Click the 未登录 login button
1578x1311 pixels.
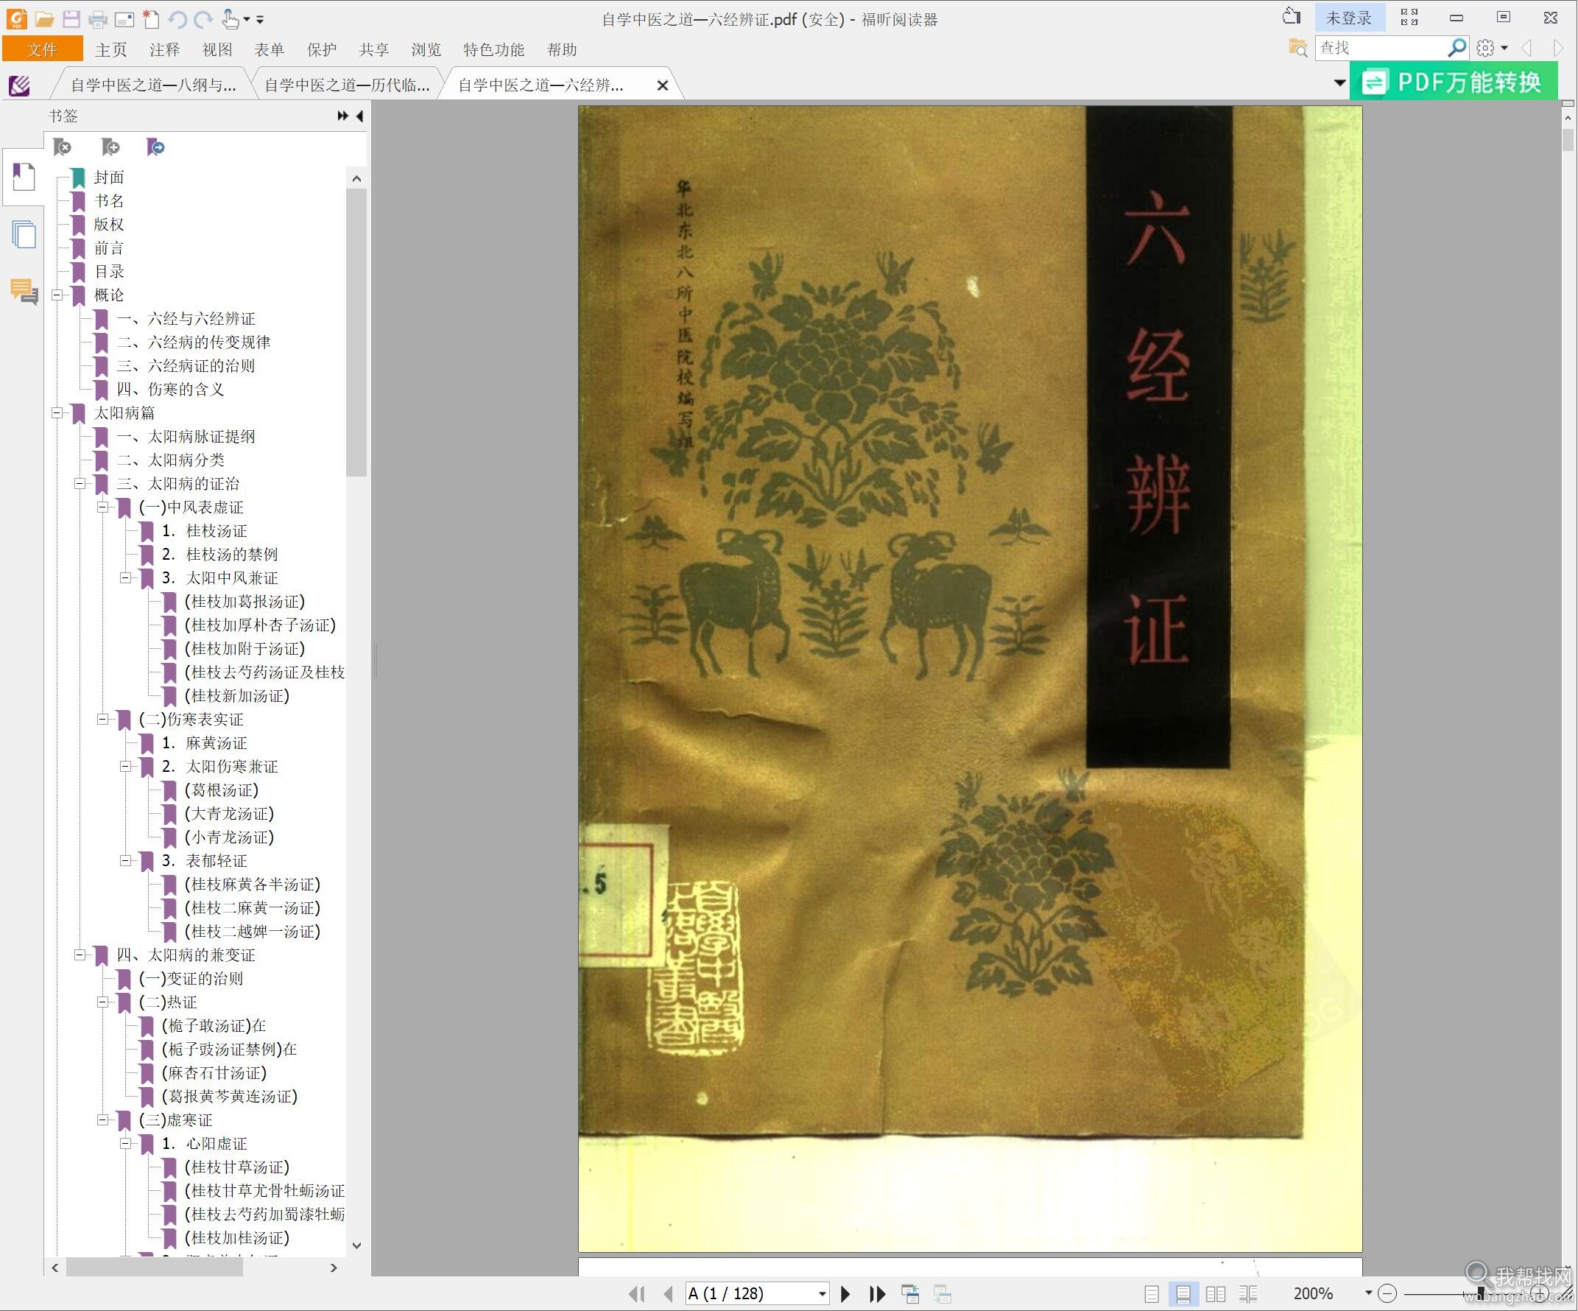tap(1349, 18)
